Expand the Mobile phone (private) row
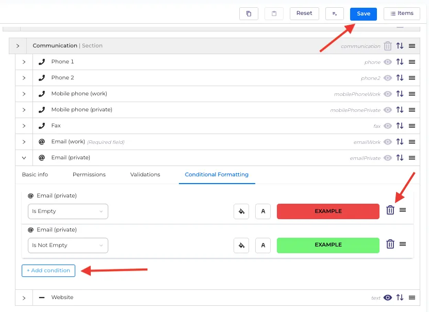 pyautogui.click(x=24, y=110)
